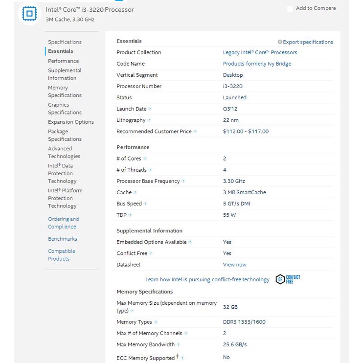Jump to Specifications in sidebar
This screenshot has height=363, width=363.
click(x=65, y=42)
